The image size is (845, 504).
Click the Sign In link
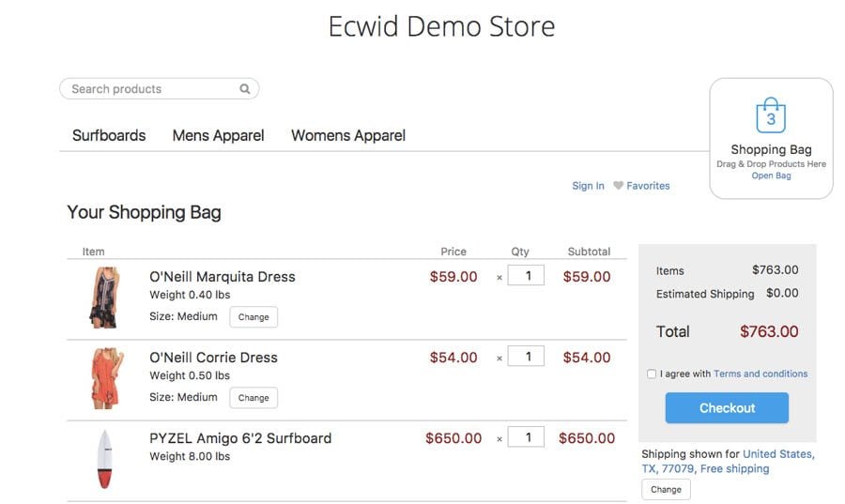[588, 186]
